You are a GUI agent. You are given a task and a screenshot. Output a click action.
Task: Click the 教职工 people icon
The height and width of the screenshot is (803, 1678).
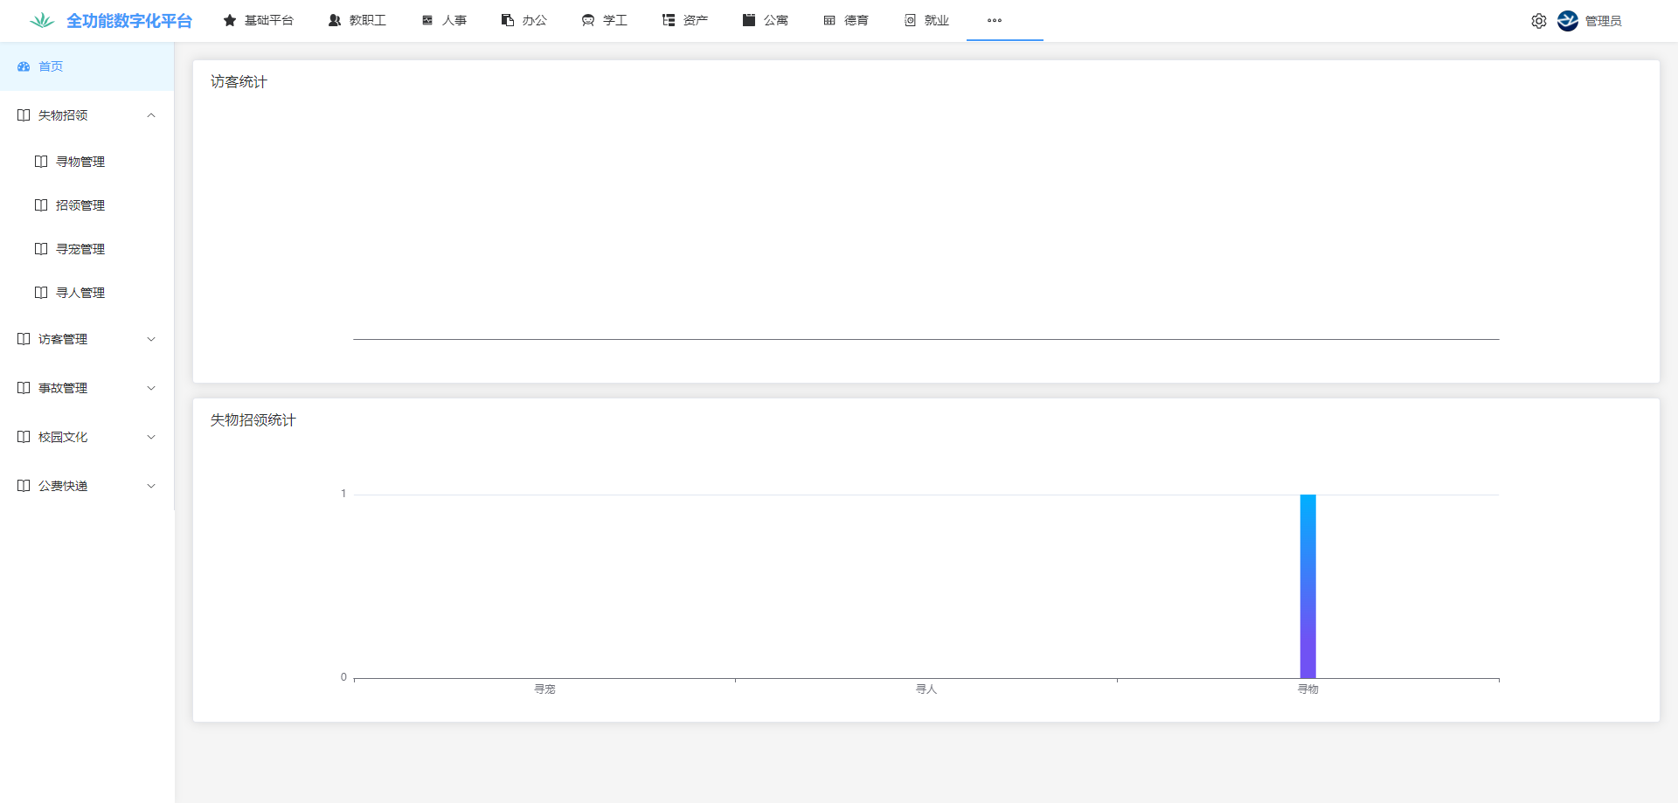coord(335,20)
